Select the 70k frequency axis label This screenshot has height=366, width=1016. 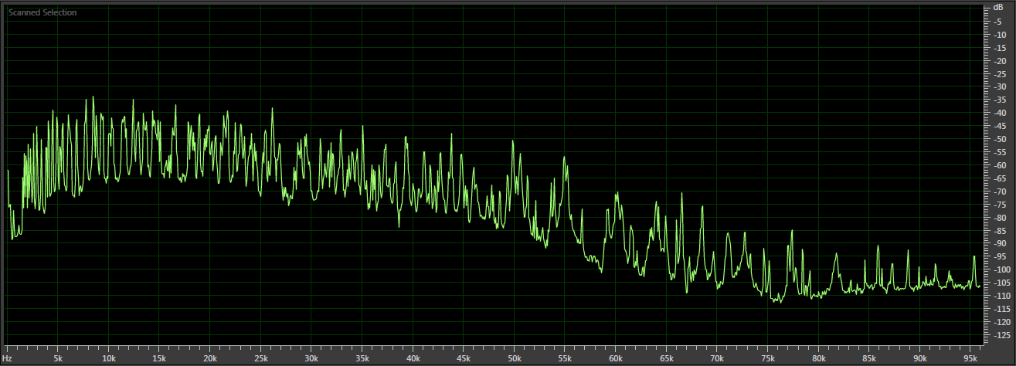click(718, 359)
